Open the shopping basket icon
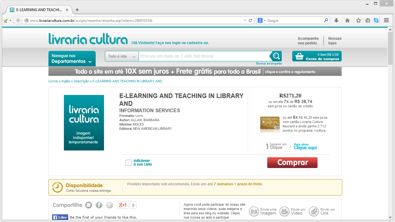 (299, 56)
